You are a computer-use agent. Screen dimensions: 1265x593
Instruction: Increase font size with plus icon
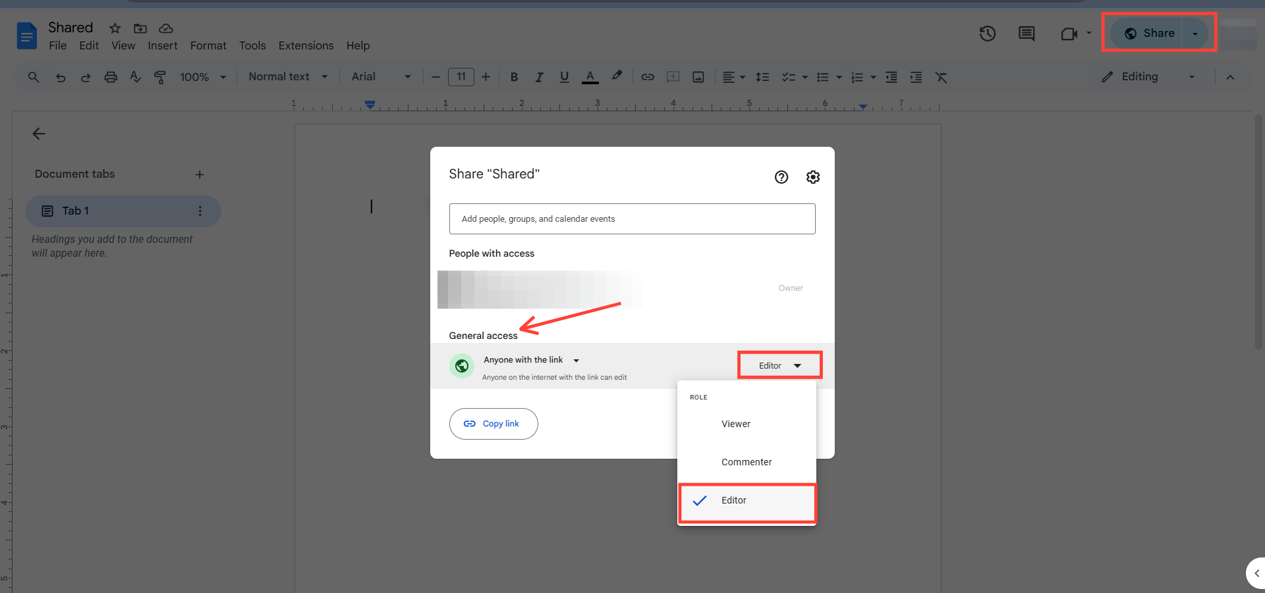[x=486, y=77]
